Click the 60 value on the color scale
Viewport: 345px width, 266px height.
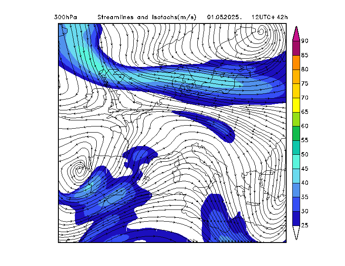pos(305,126)
